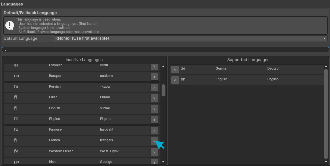Click the 'Supported Languages' header
This screenshot has height=166, width=330.
click(x=248, y=60)
